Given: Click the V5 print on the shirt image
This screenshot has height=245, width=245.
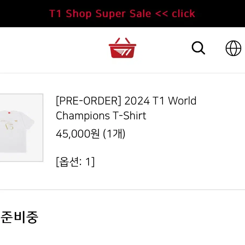Looking at the screenshot, I should click(x=9, y=127).
